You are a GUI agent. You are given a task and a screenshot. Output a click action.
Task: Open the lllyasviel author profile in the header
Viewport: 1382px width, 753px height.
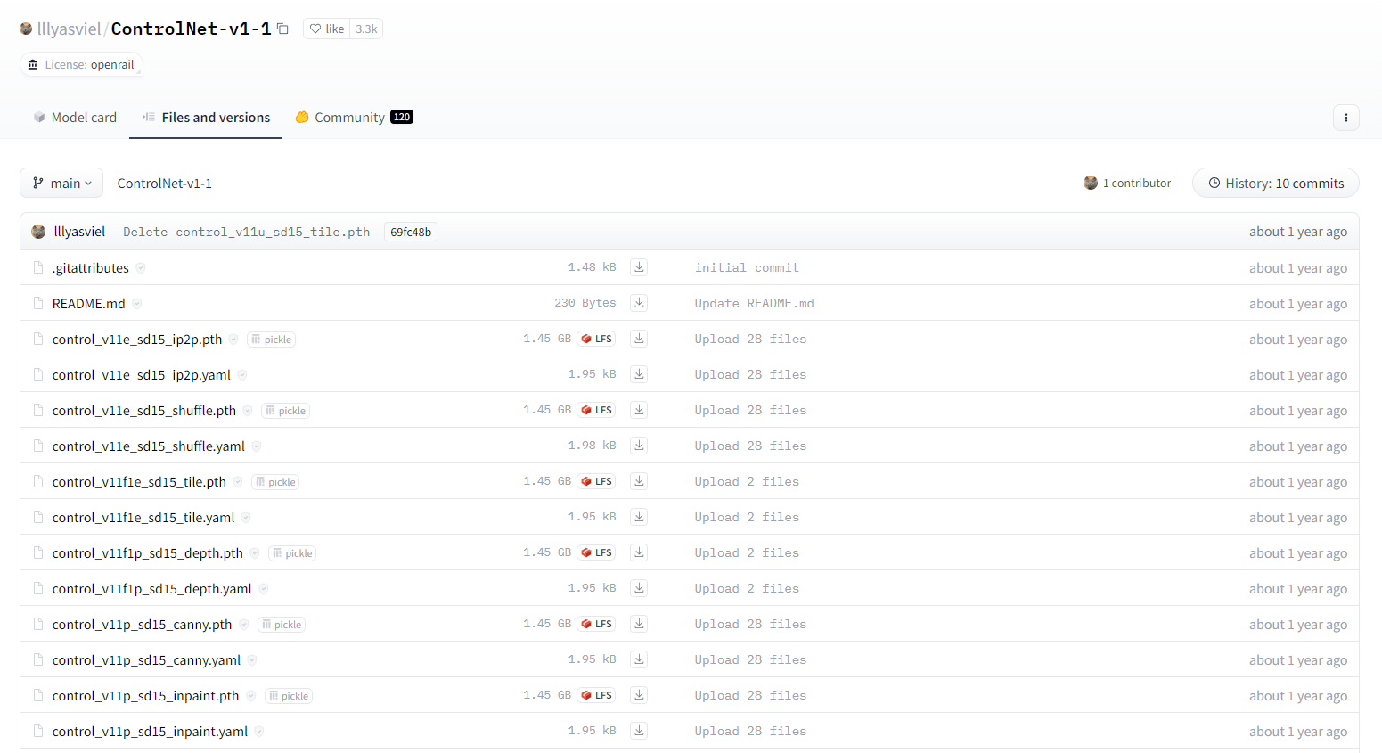tap(69, 29)
